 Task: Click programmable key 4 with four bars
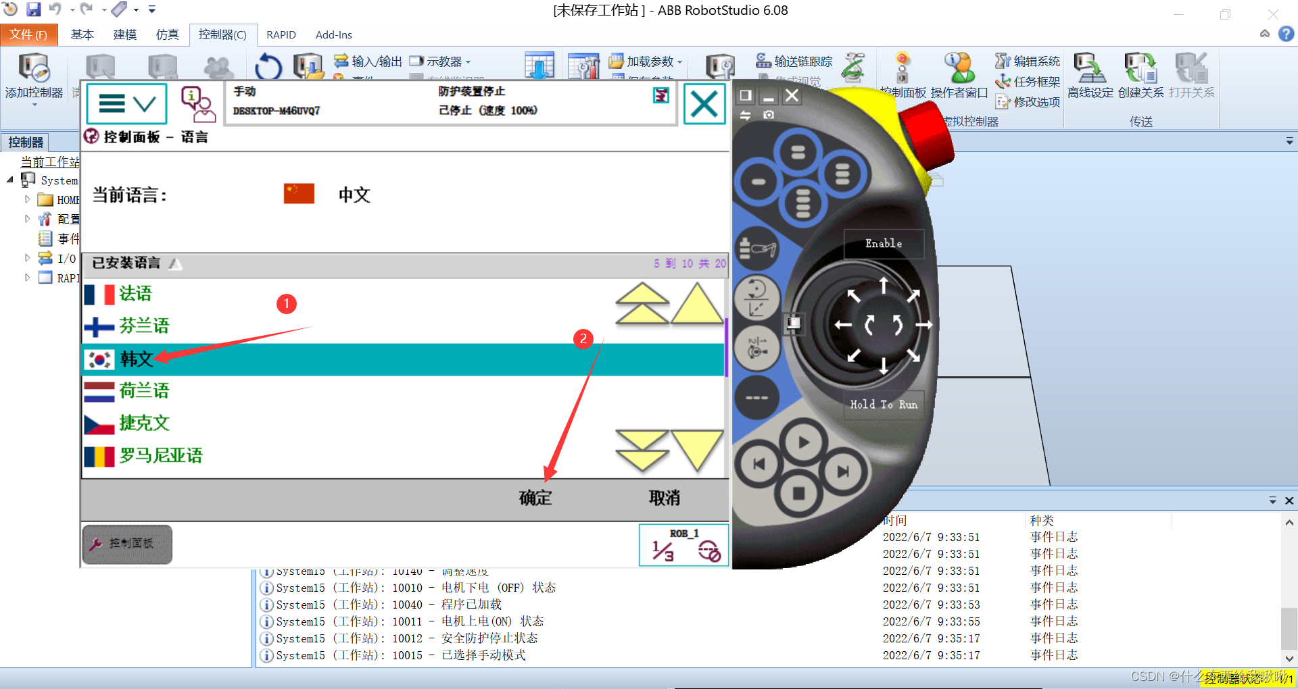coord(802,203)
